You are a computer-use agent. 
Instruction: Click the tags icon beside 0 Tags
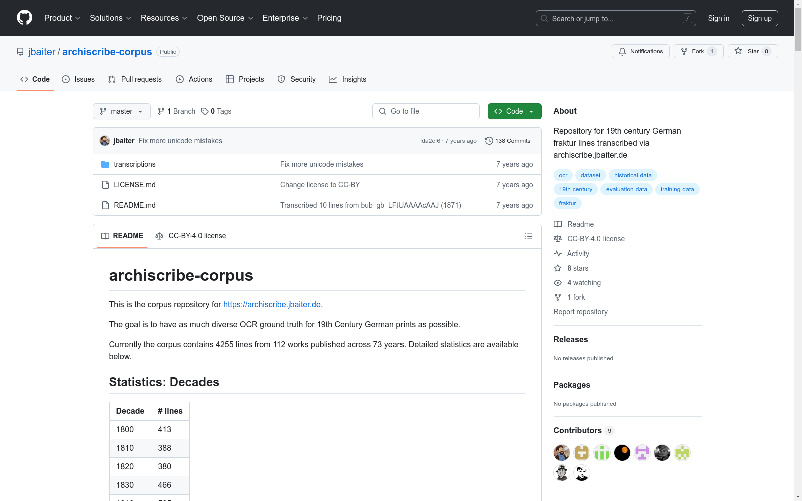(205, 111)
